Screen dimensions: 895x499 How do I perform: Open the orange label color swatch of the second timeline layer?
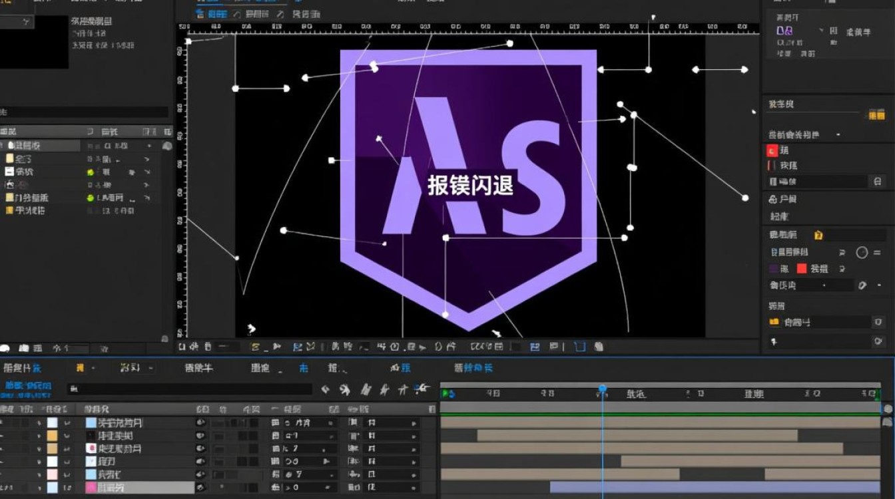[52, 436]
